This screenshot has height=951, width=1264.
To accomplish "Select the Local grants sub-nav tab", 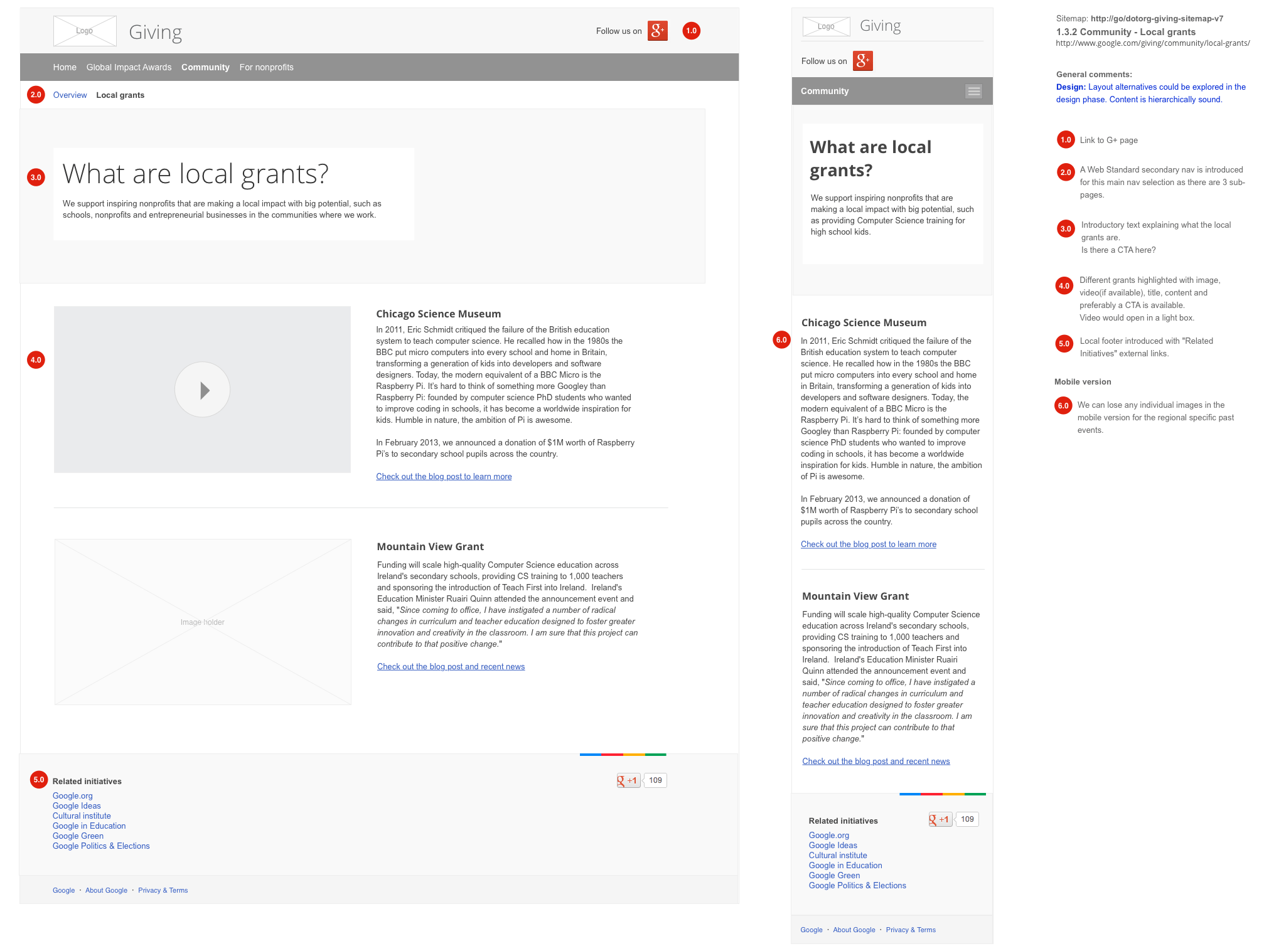I will pyautogui.click(x=120, y=95).
